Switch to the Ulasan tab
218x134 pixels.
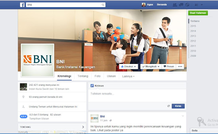click(111, 76)
